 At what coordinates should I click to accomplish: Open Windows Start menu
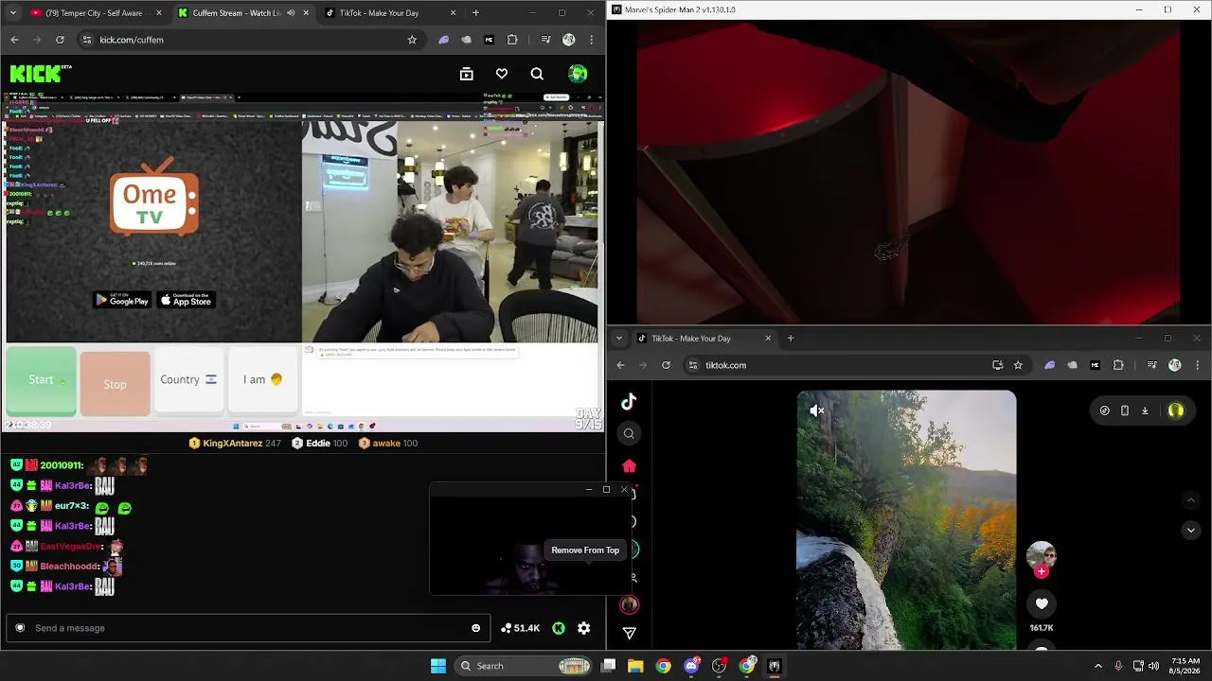pyautogui.click(x=438, y=666)
